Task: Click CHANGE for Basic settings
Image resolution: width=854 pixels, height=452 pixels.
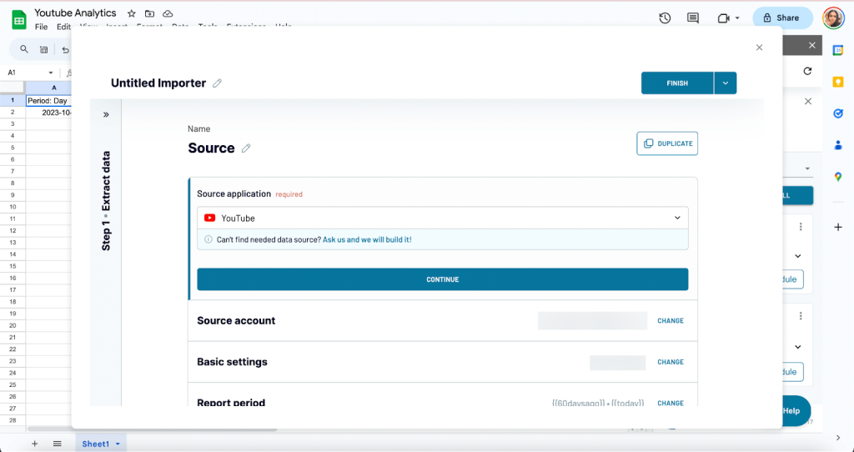Action: pos(671,362)
